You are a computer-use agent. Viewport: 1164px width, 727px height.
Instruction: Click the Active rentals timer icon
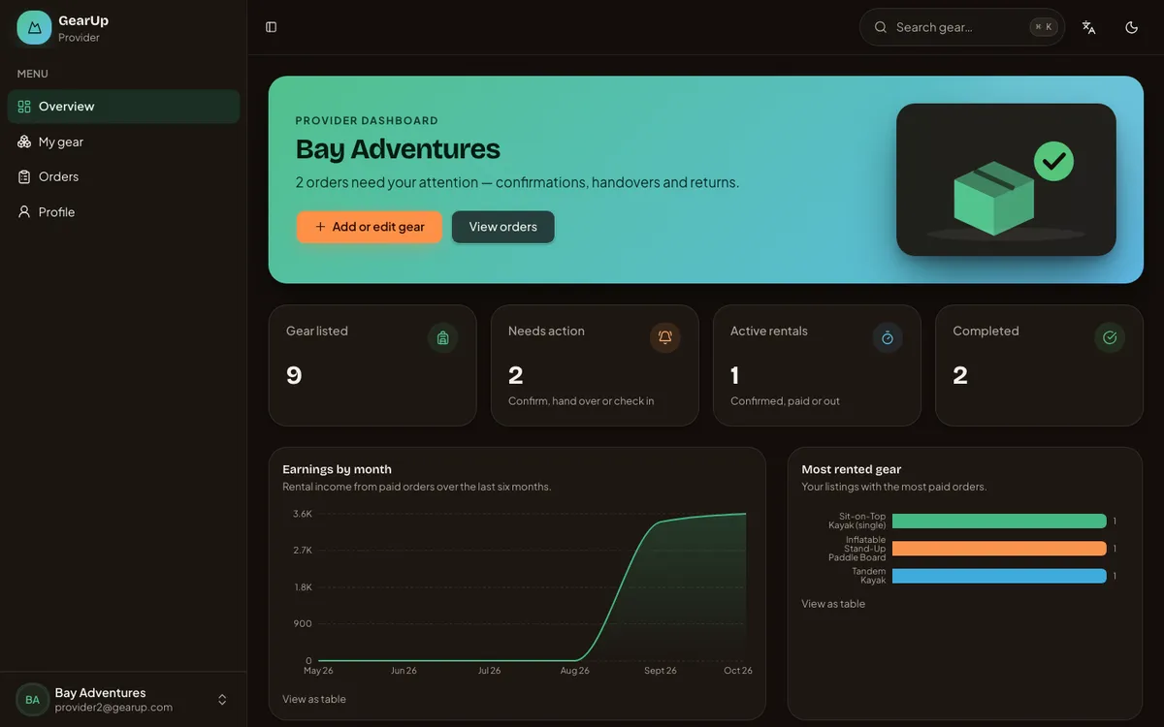(887, 337)
